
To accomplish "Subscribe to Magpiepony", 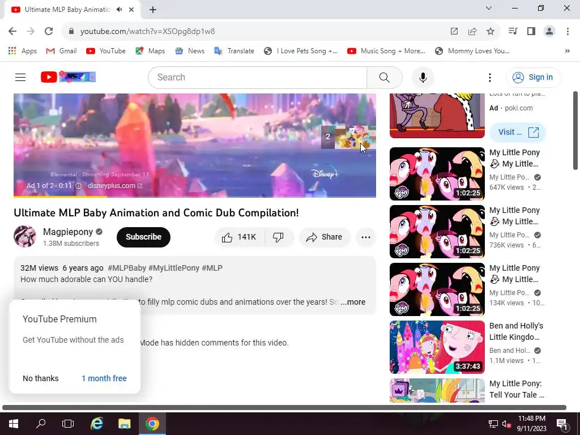I will pyautogui.click(x=143, y=237).
